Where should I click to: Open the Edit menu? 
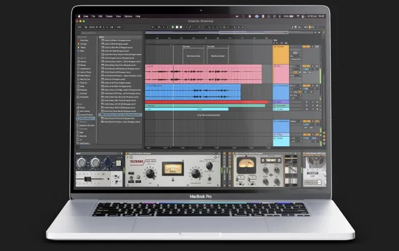point(100,16)
